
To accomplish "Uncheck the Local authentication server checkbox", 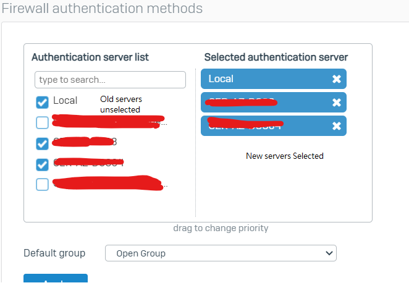I will (x=42, y=102).
